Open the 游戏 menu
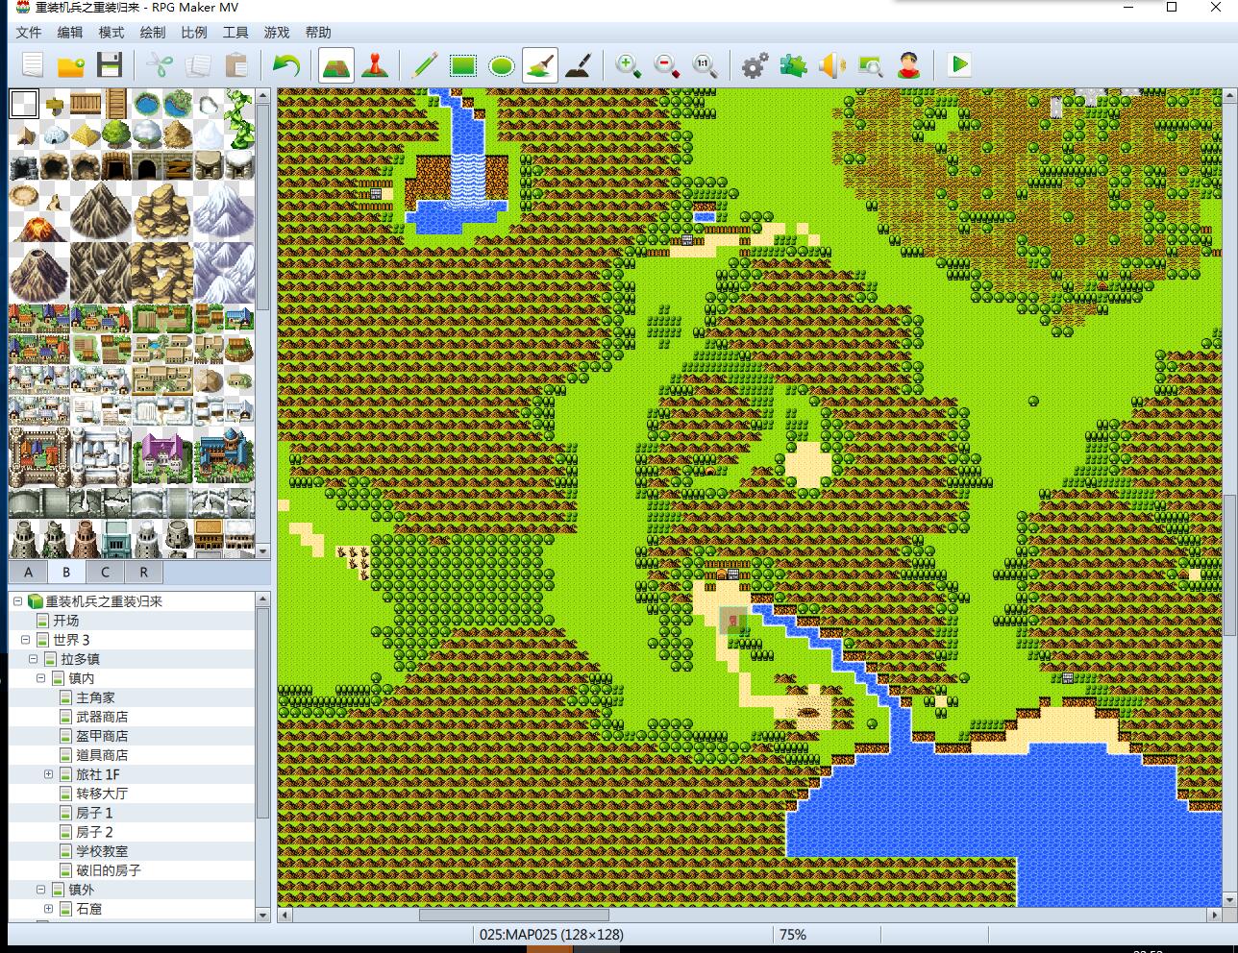Screen dimensions: 1238x953 [x=277, y=32]
